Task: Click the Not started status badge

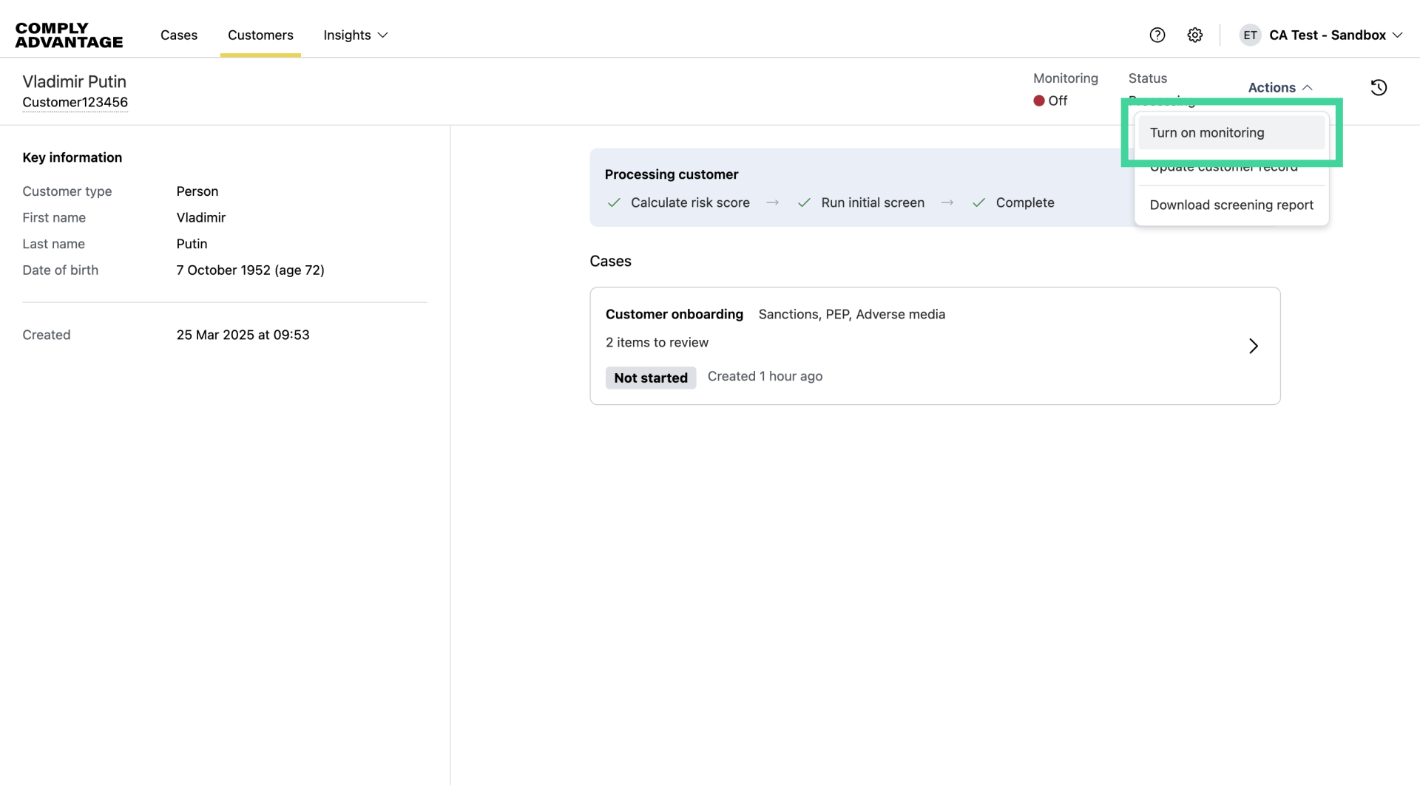Action: pyautogui.click(x=650, y=378)
